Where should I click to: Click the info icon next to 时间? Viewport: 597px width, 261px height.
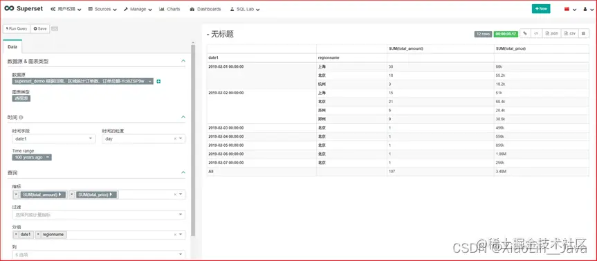21,118
